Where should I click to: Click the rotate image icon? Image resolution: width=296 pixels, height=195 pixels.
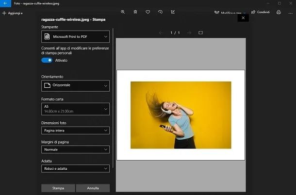161,12
